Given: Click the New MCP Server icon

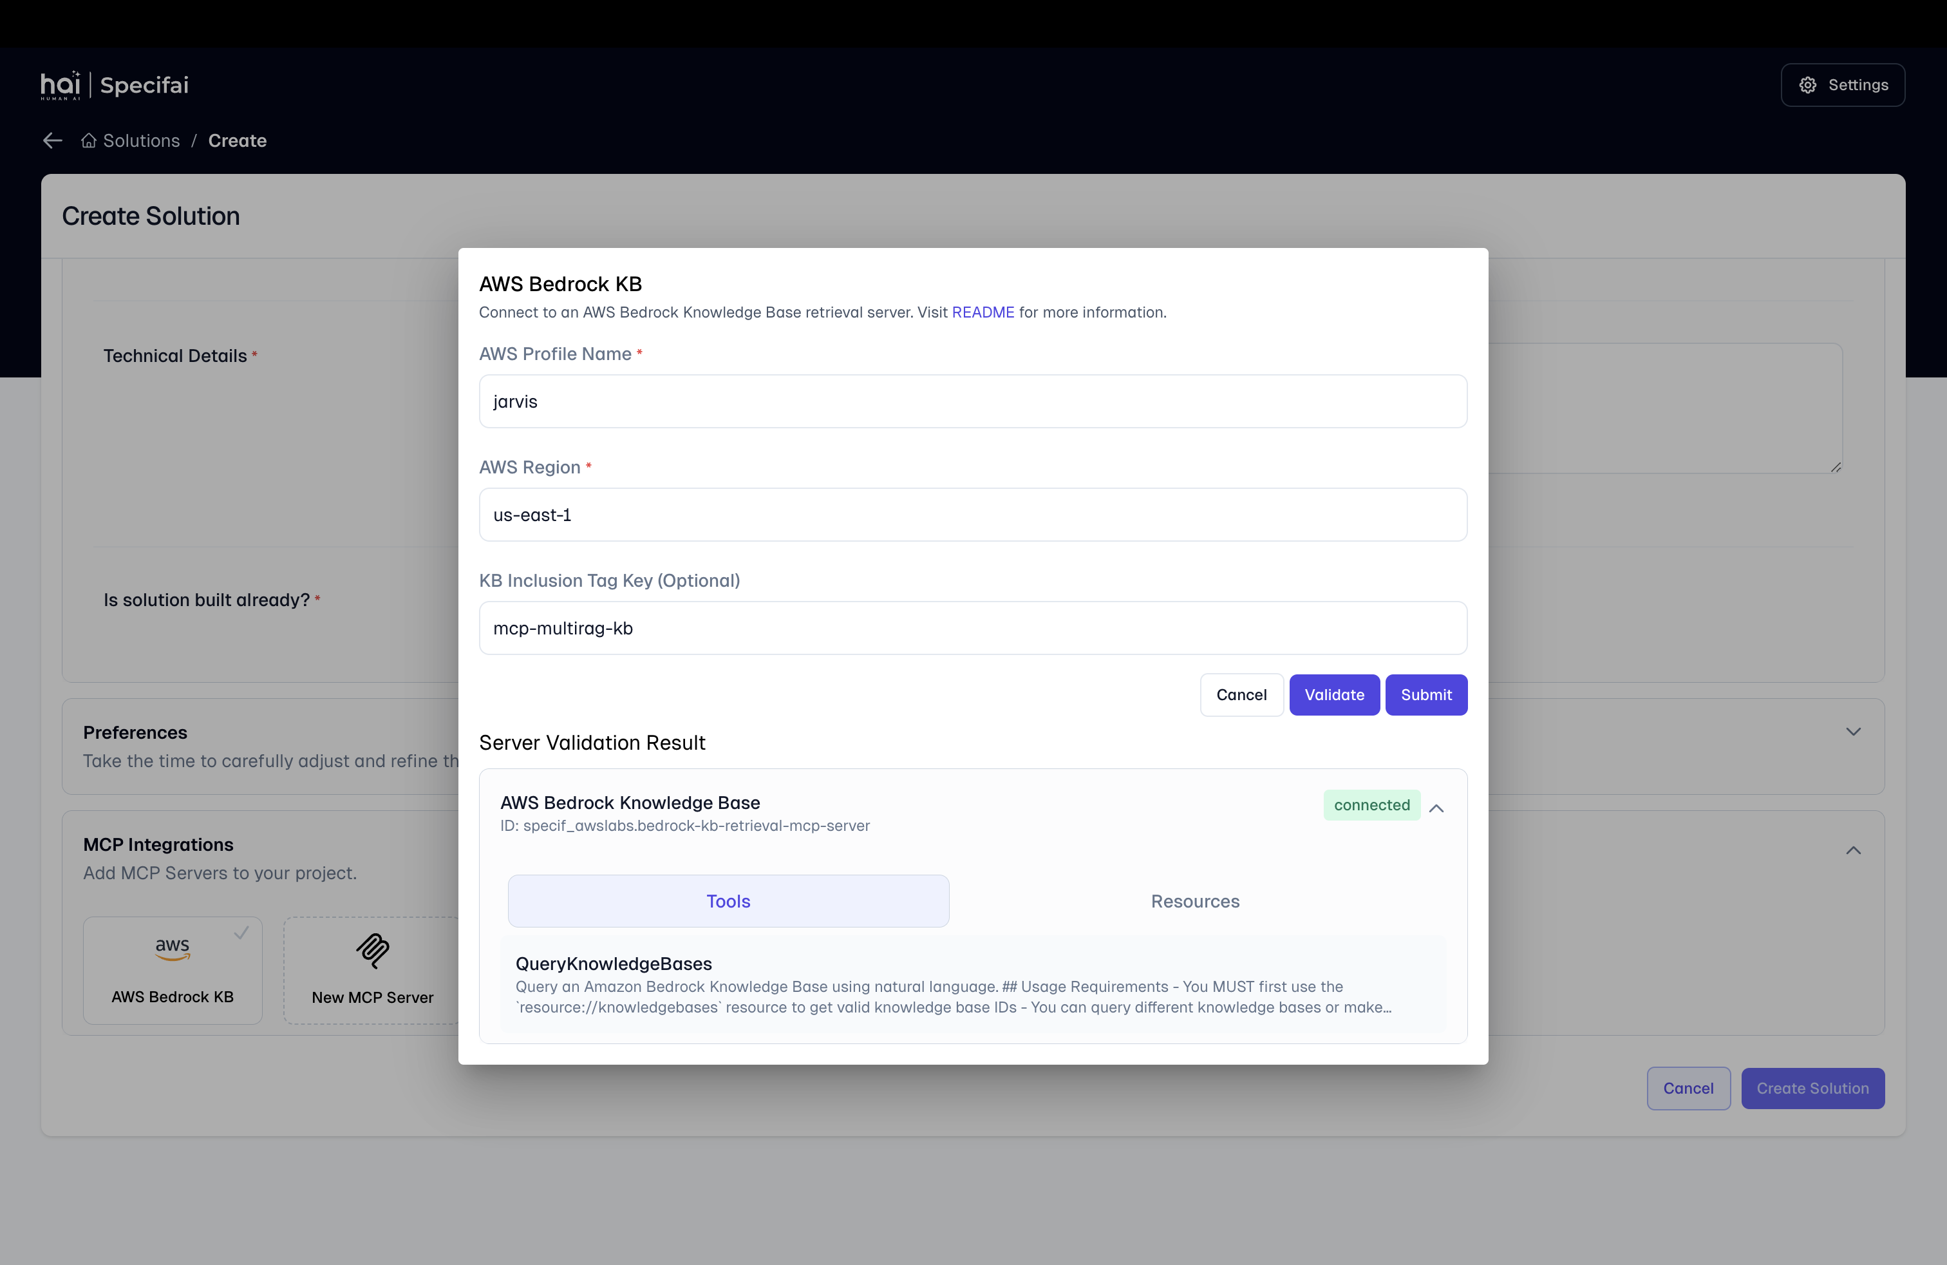Looking at the screenshot, I should click(x=373, y=950).
